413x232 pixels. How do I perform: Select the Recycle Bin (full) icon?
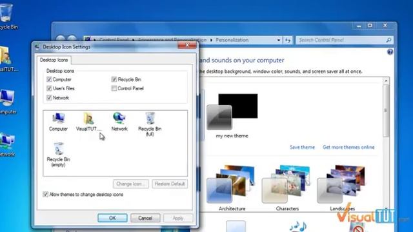[150, 124]
